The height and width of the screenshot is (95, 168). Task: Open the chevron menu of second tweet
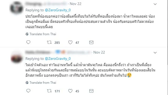(155, 53)
